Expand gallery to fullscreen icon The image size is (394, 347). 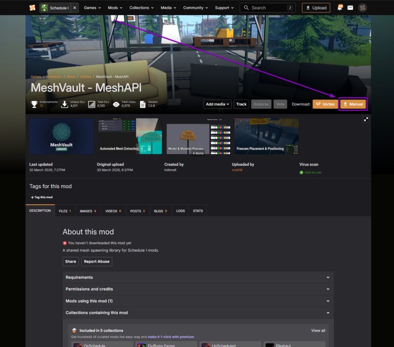coord(366,119)
